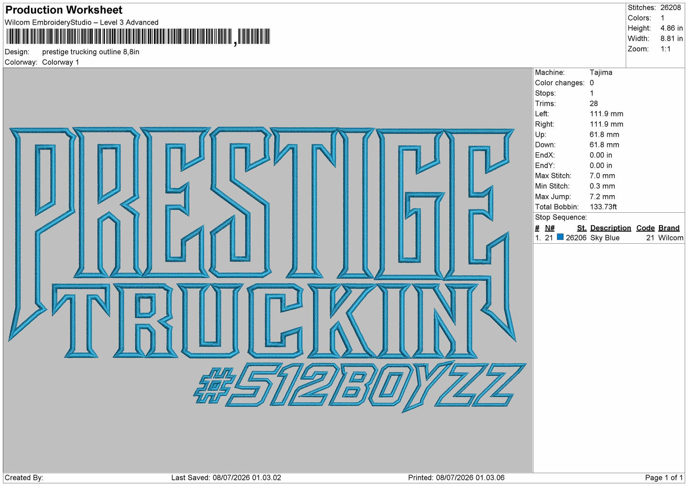Screen dimensions: 688x486
Task: Click the Max Jump value 7.2 mm
Action: (x=602, y=197)
